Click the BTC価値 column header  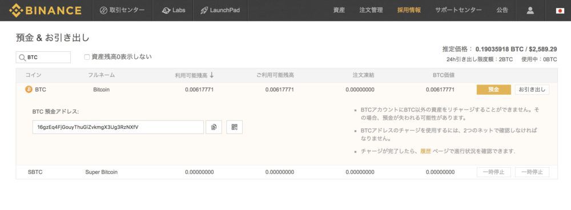pos(444,75)
